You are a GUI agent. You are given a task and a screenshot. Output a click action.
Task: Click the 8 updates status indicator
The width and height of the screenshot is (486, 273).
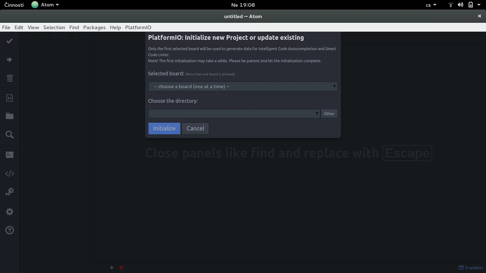click(x=471, y=268)
